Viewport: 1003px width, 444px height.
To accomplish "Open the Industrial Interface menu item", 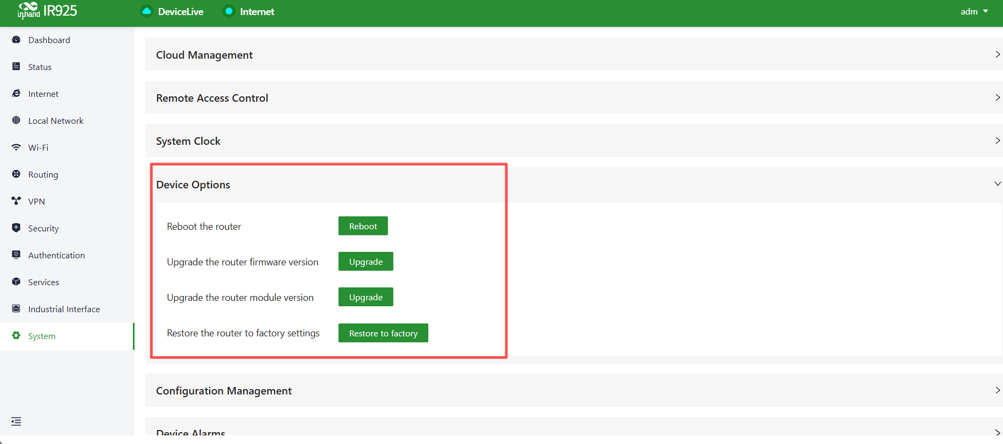I will 67,309.
